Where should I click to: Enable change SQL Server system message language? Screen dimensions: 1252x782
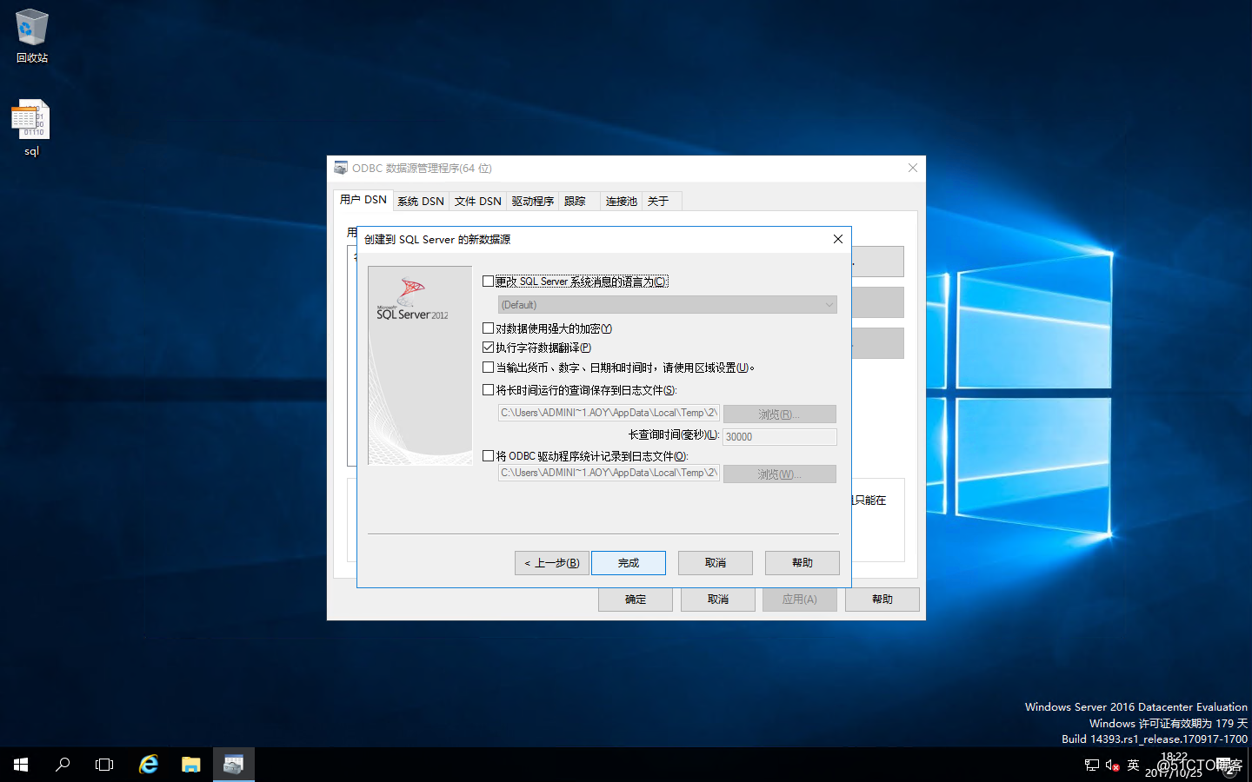coord(488,281)
